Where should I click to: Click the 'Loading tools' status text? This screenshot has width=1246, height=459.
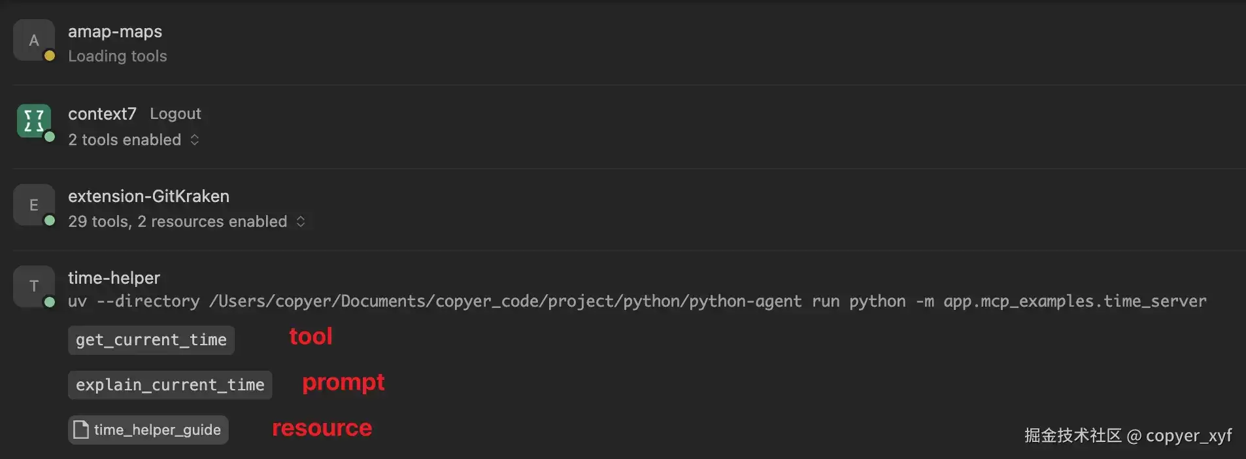118,56
